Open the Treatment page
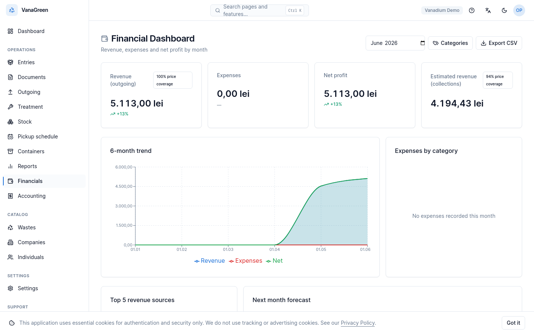Screen dimensions: 534x334 [44, 107]
